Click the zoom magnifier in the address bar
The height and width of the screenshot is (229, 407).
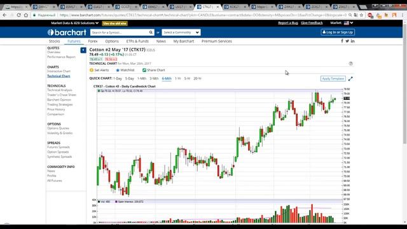(x=350, y=15)
